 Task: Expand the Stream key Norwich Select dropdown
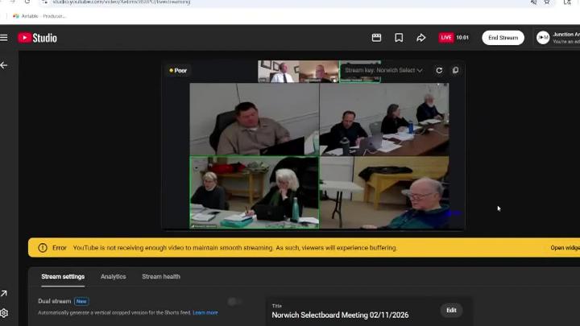383,70
